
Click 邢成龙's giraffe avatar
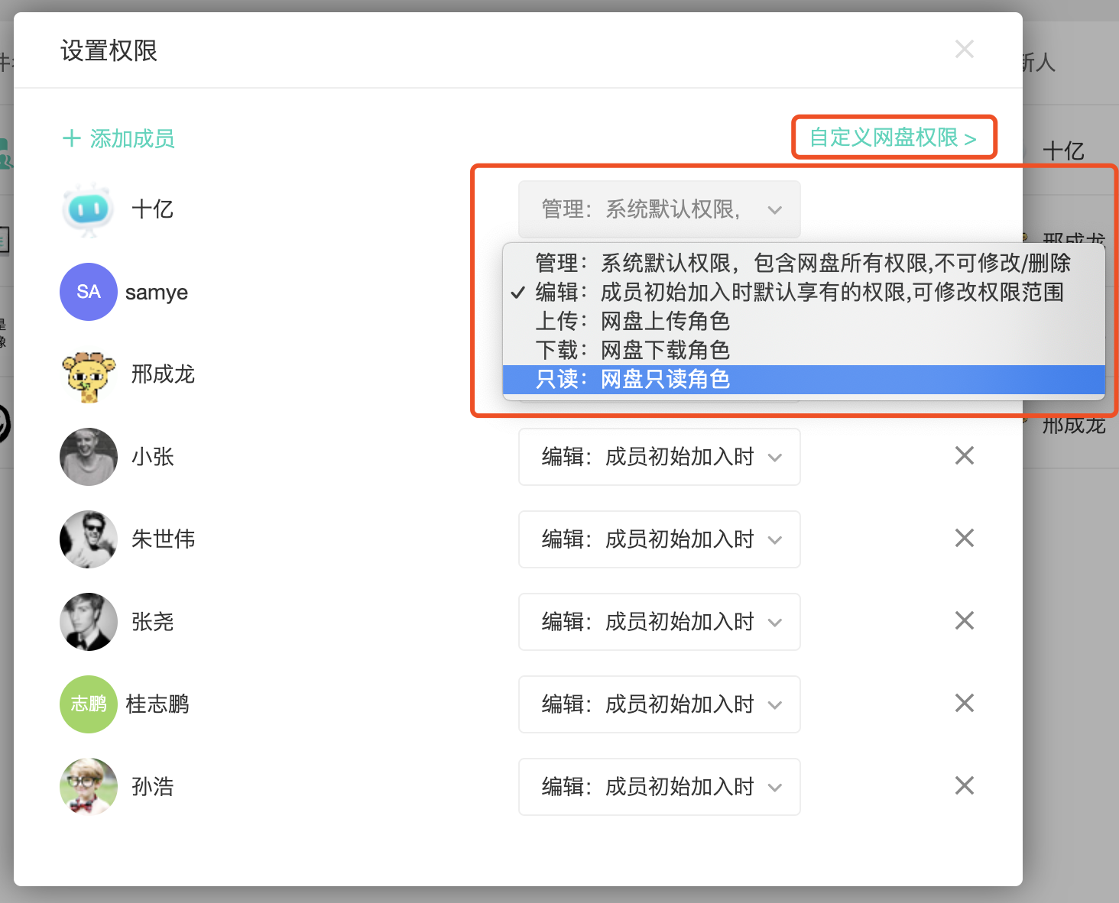tap(89, 376)
